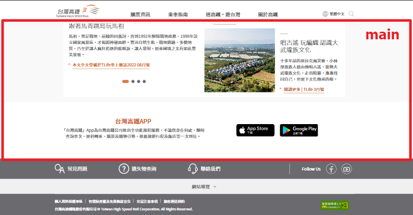The width and height of the screenshot is (413, 215).
Task: Open the 旅客運送契約 footer link
Action: 174,201
